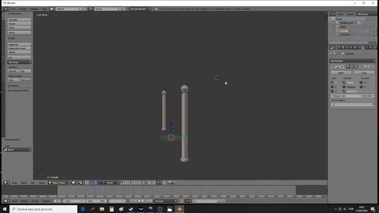Toggle the Clipping option checkbox
This screenshot has width=379, height=213.
(x=344, y=87)
